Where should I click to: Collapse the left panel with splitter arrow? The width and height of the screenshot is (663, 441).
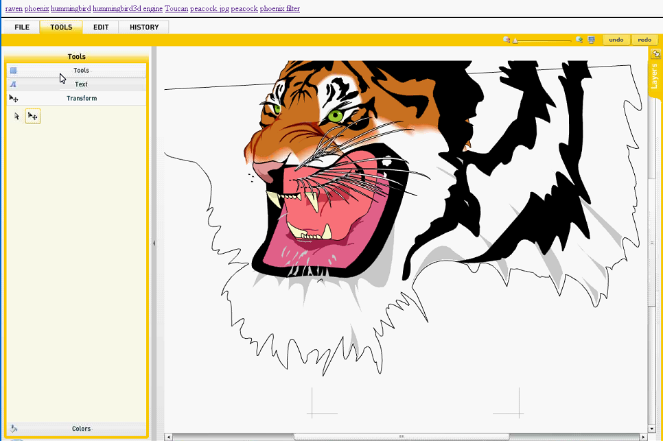(x=154, y=243)
